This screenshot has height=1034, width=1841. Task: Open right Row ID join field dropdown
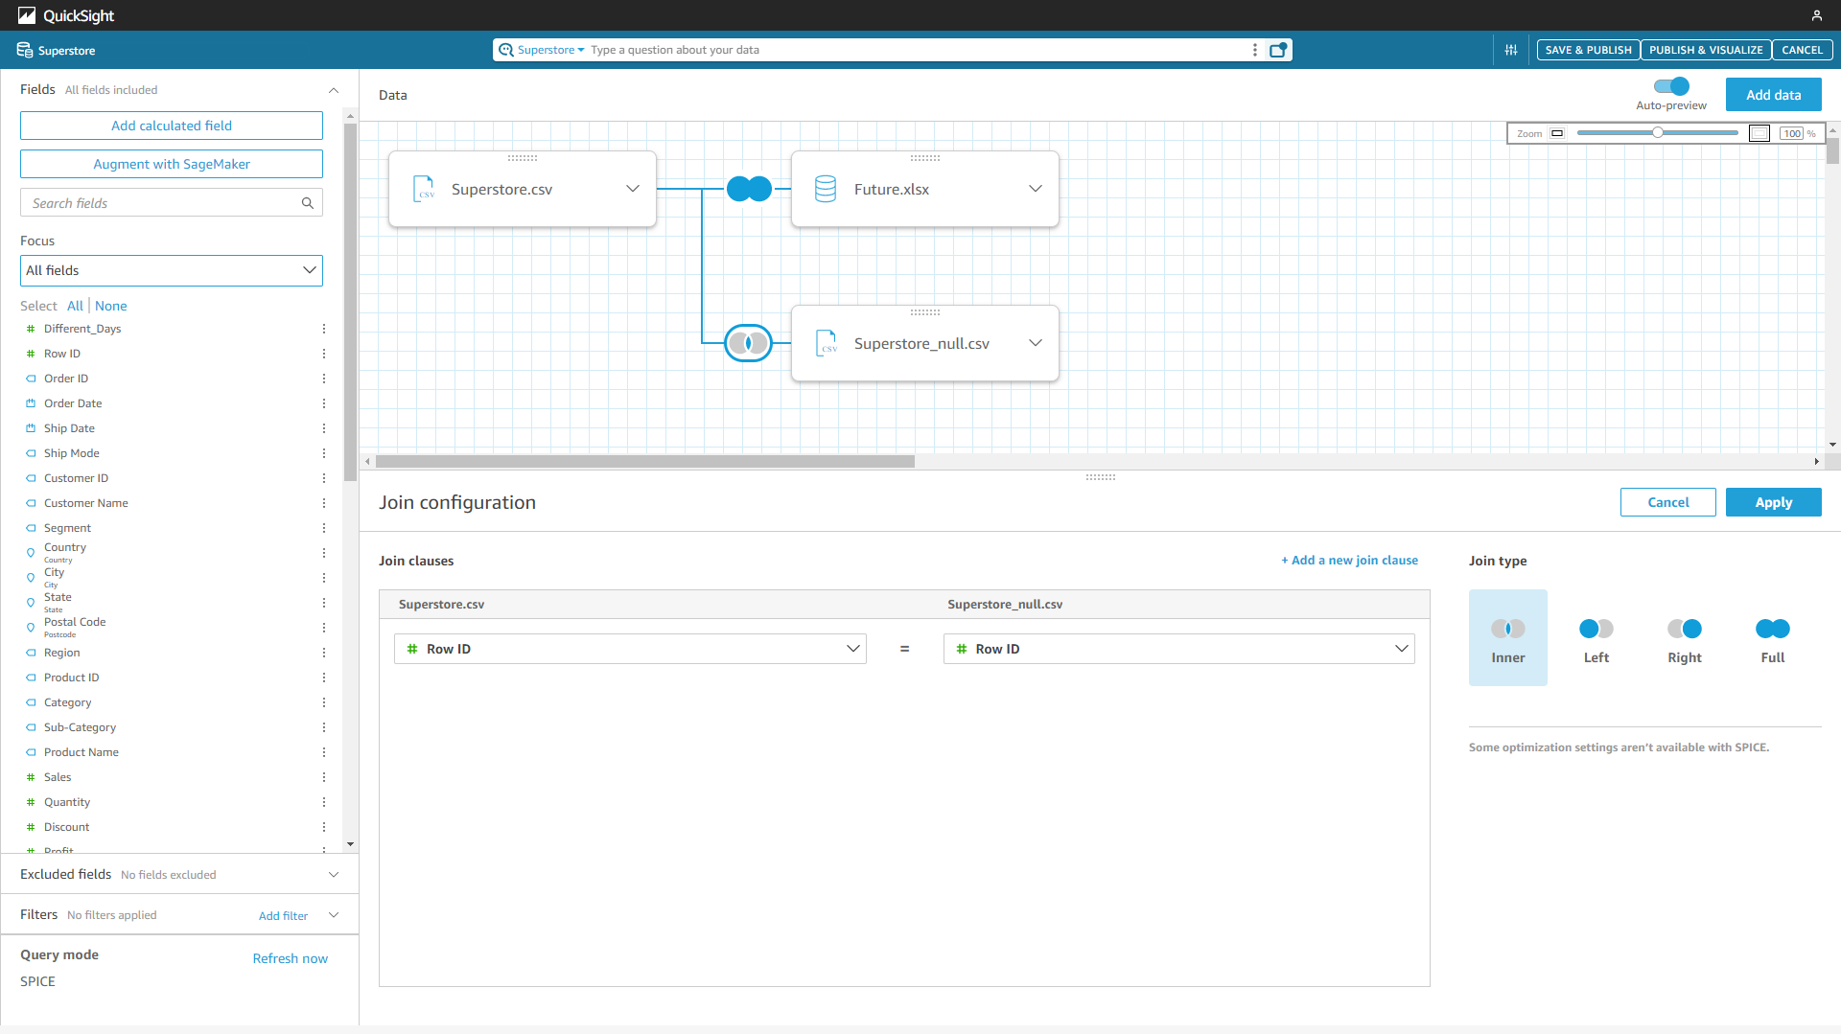pyautogui.click(x=1179, y=649)
